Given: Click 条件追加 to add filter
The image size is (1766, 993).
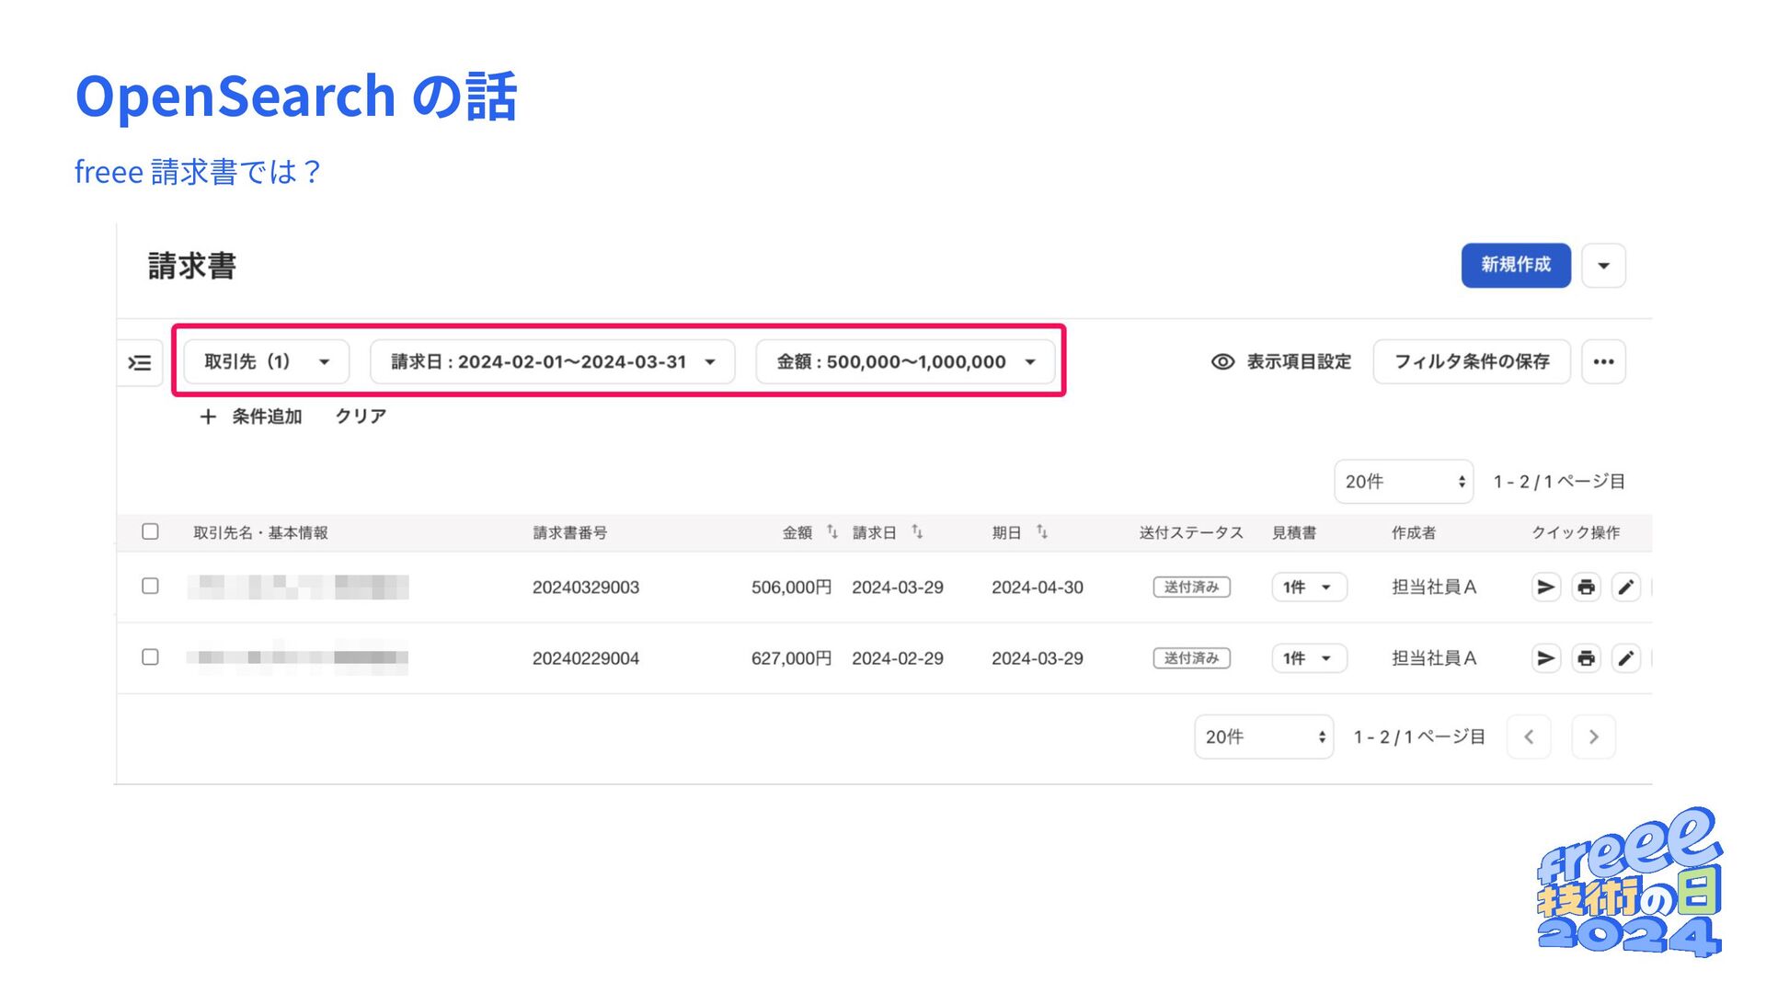Looking at the screenshot, I should point(250,417).
